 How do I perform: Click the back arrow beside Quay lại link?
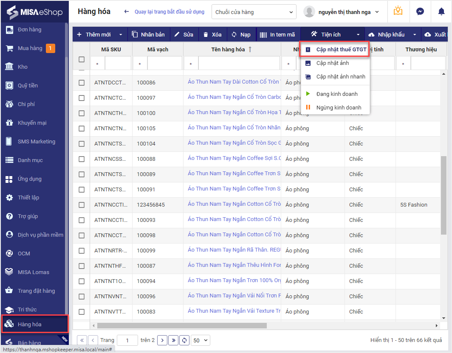pos(126,11)
